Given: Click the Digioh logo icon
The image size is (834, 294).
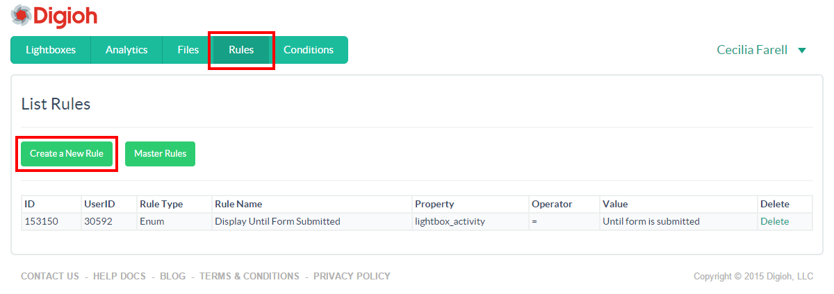Looking at the screenshot, I should coord(22,15).
